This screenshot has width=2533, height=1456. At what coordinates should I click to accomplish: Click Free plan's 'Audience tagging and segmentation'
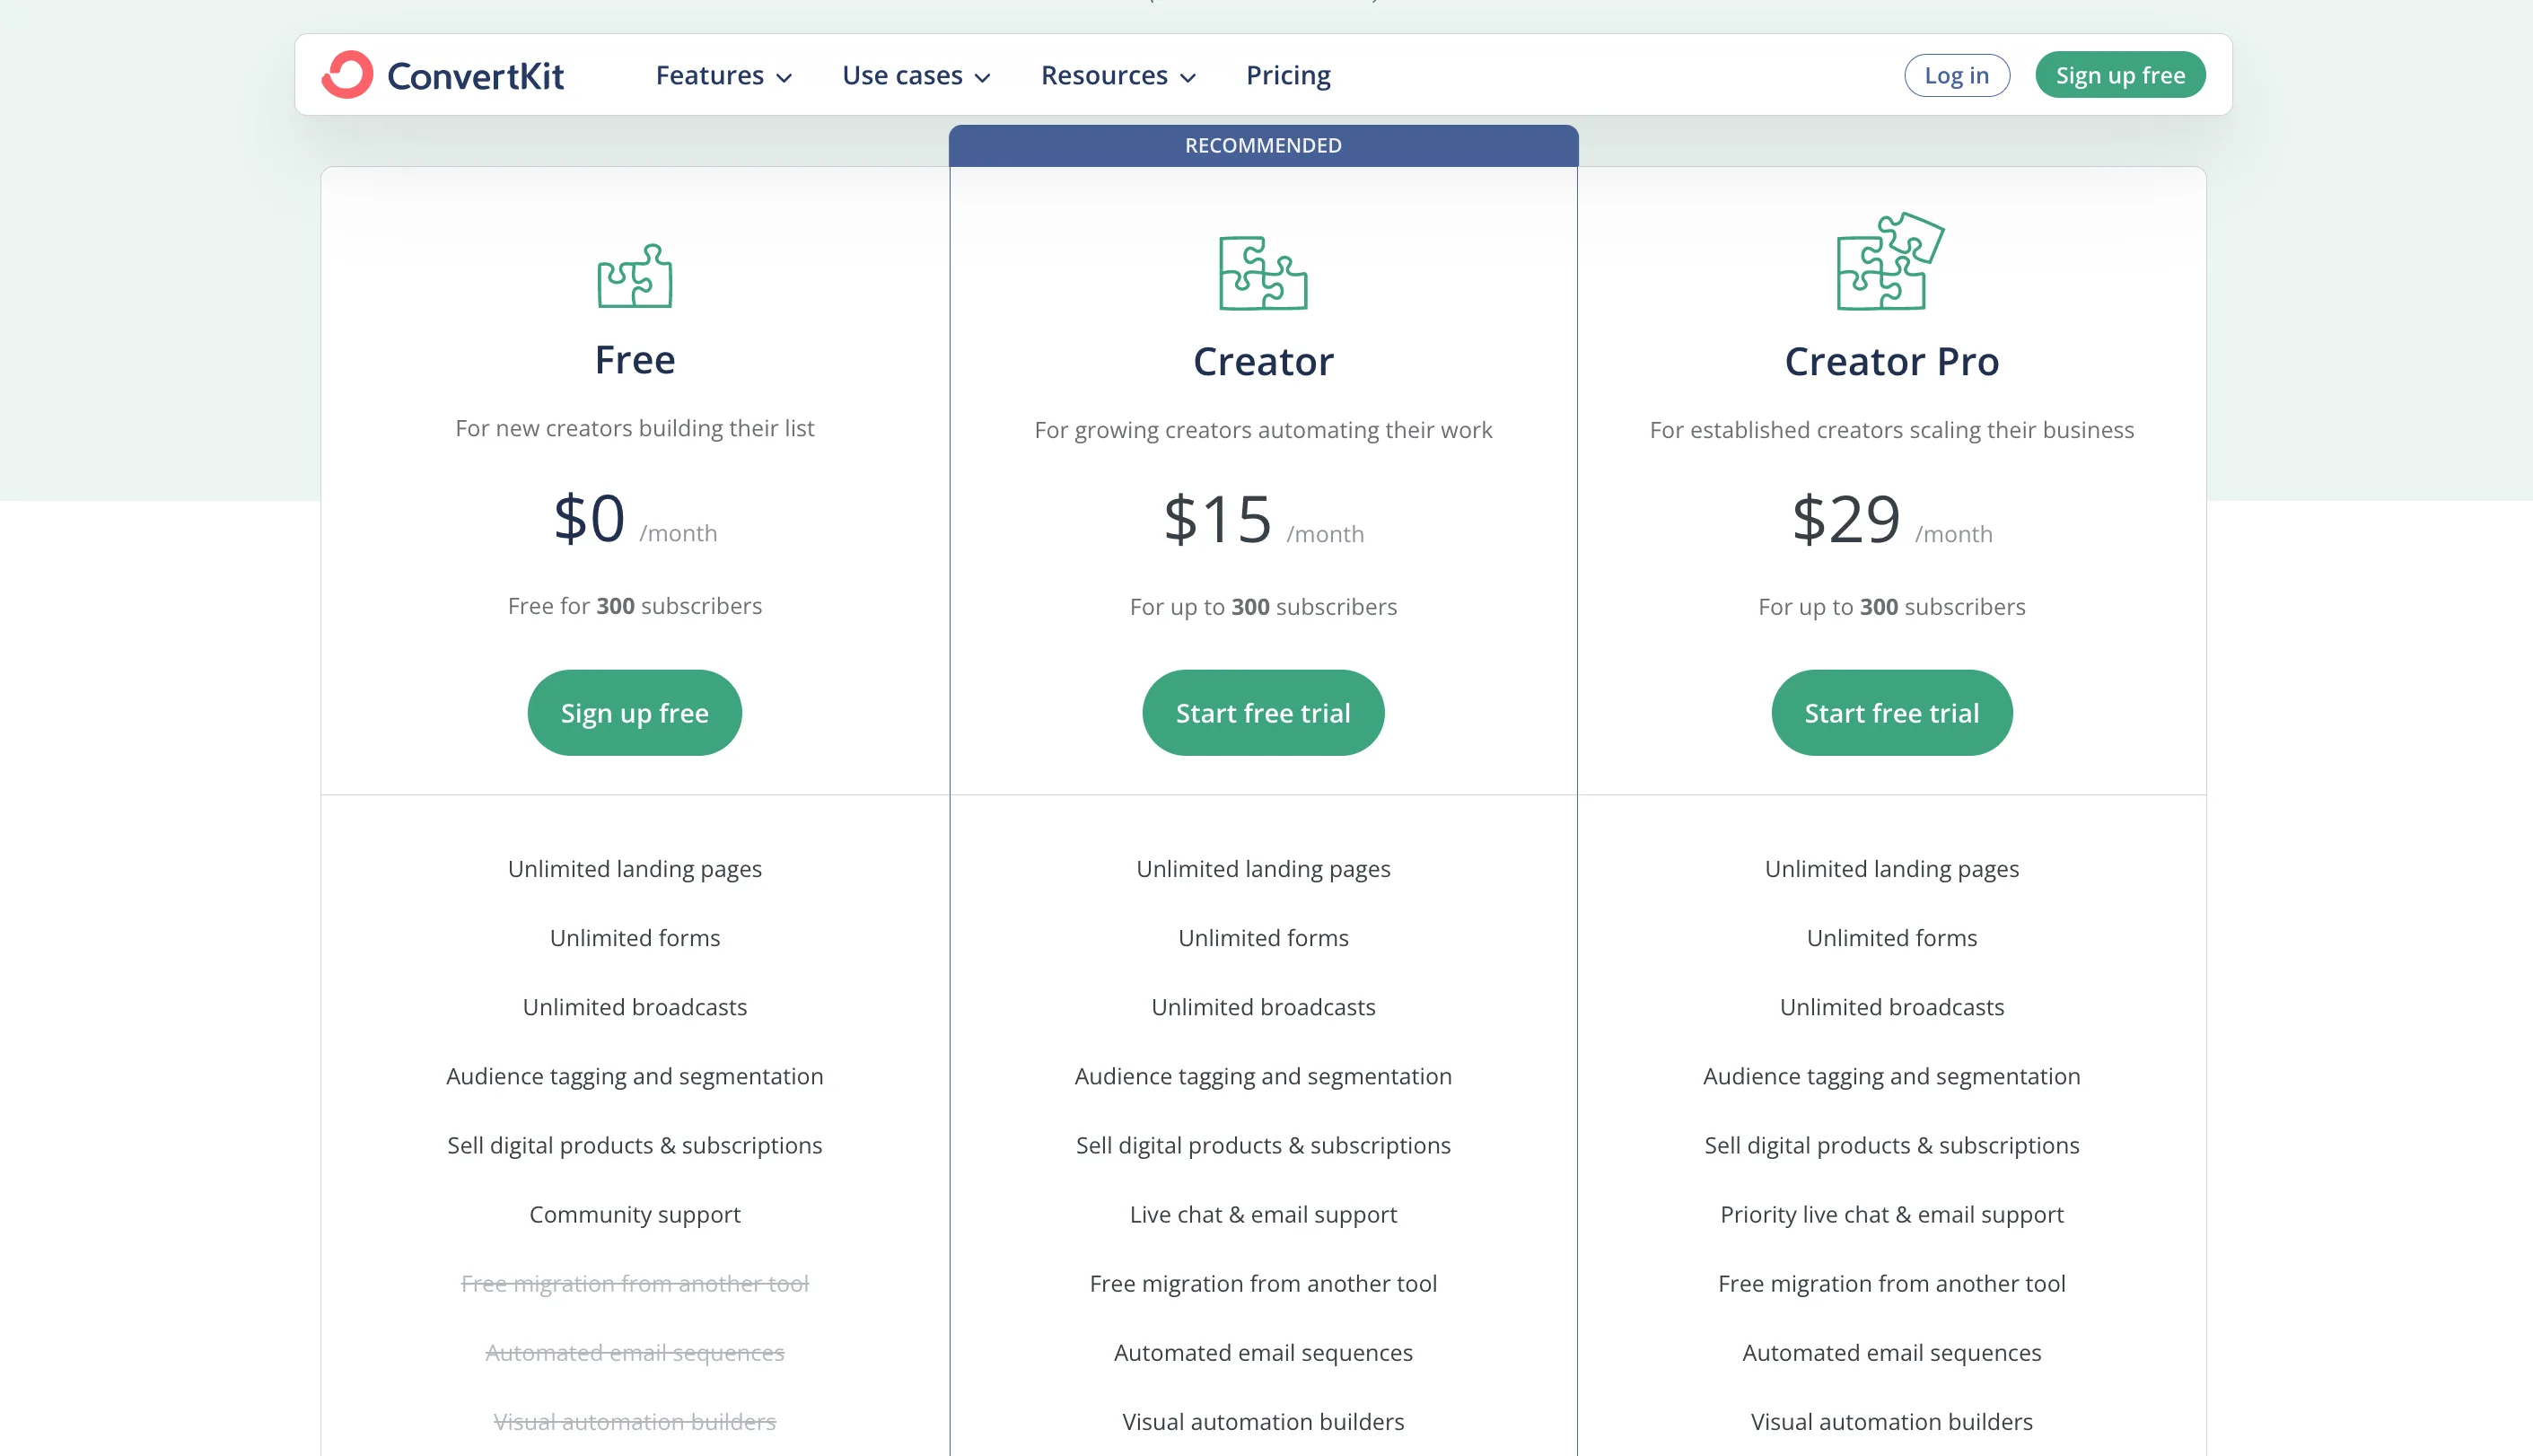pos(635,1077)
